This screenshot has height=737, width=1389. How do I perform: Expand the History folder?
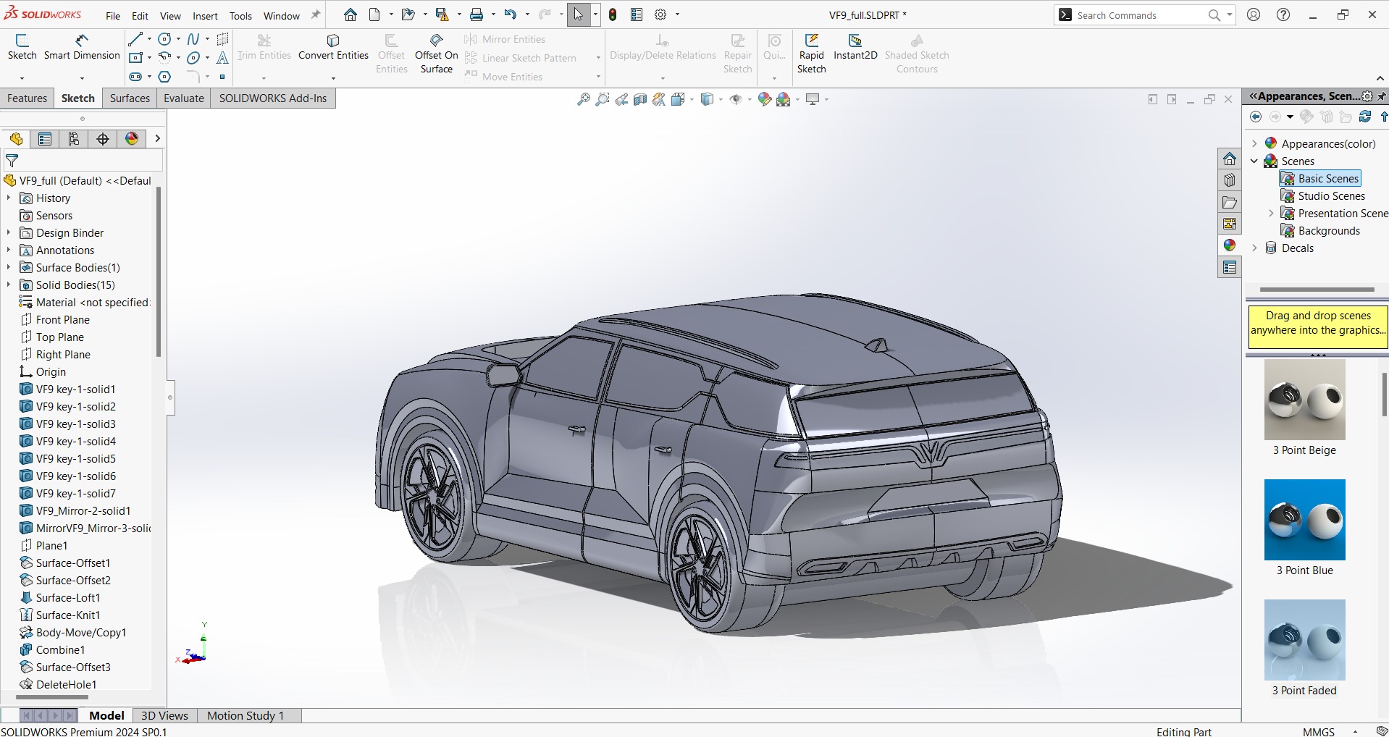click(9, 198)
